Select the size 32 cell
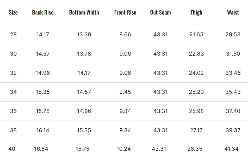Image resolution: width=248 pixels, height=159 pixels. pos(13,73)
